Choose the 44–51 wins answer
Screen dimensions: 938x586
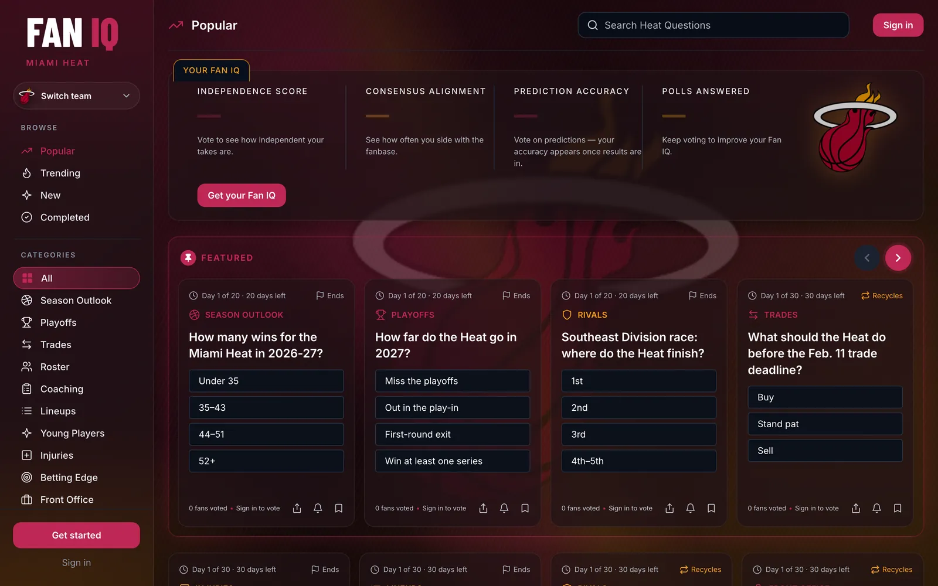click(x=266, y=434)
